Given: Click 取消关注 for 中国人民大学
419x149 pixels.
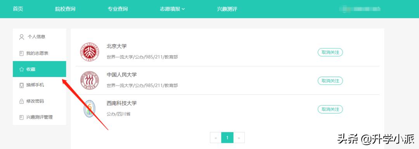Looking at the screenshot, I should (330, 80).
